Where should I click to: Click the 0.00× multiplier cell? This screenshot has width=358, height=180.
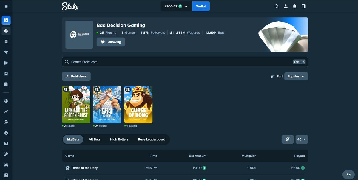[251, 168]
